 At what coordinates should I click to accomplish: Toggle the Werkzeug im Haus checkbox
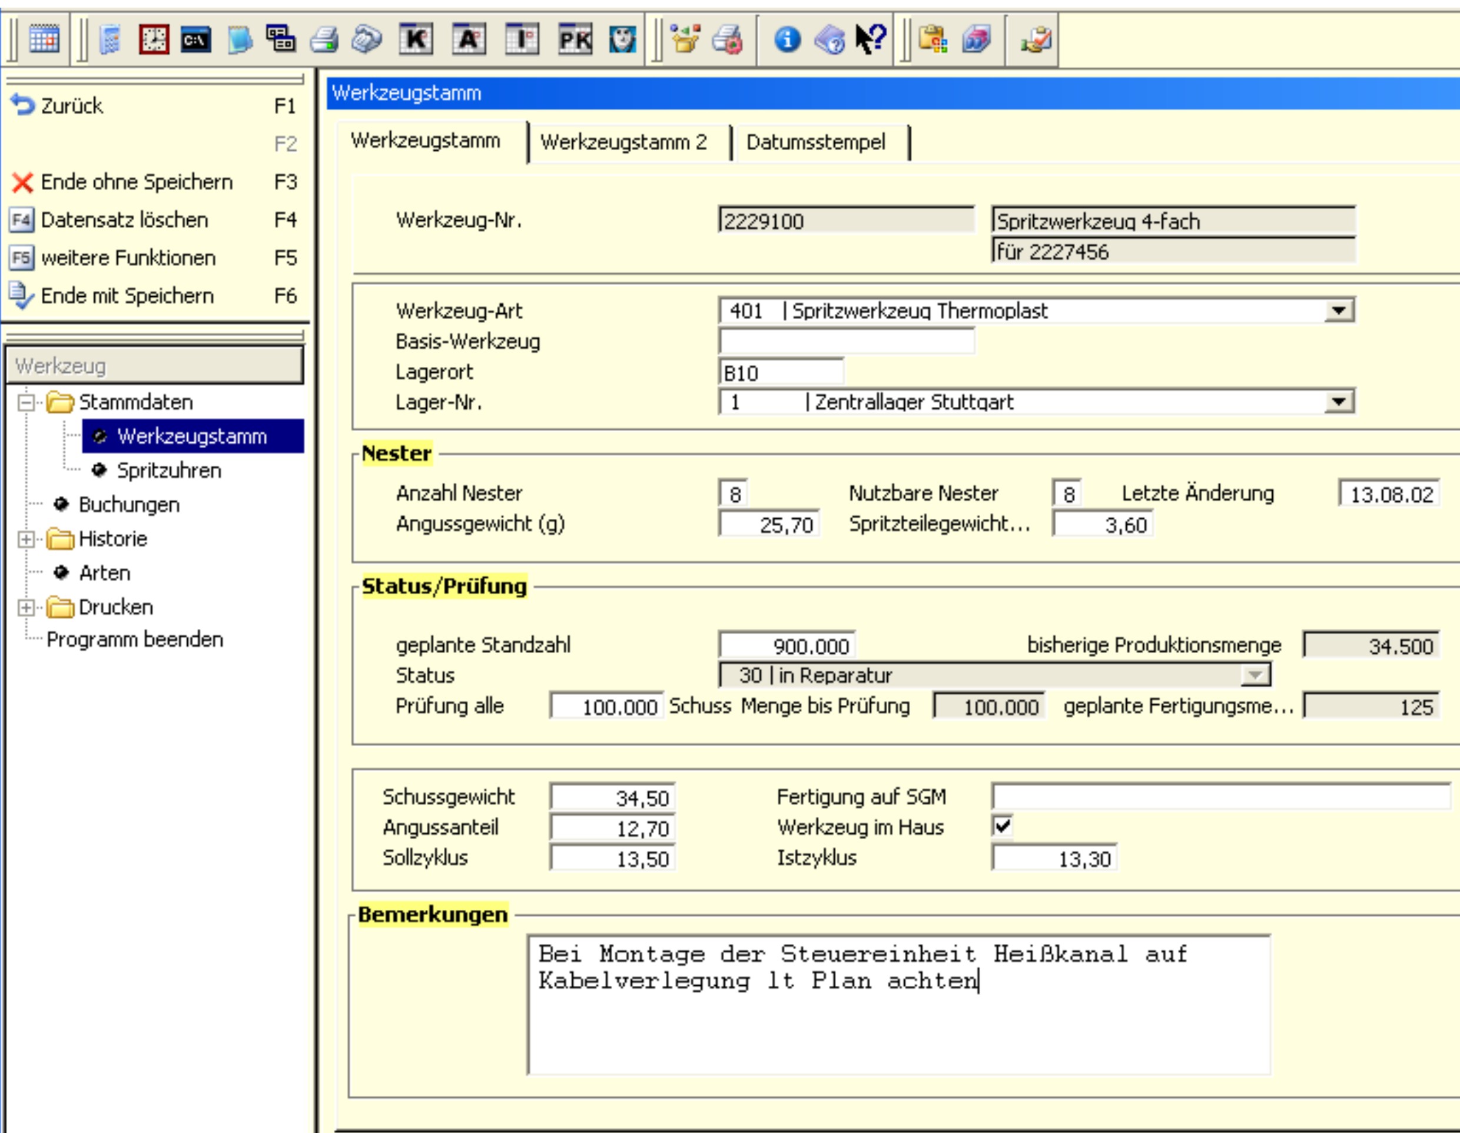coord(1004,827)
